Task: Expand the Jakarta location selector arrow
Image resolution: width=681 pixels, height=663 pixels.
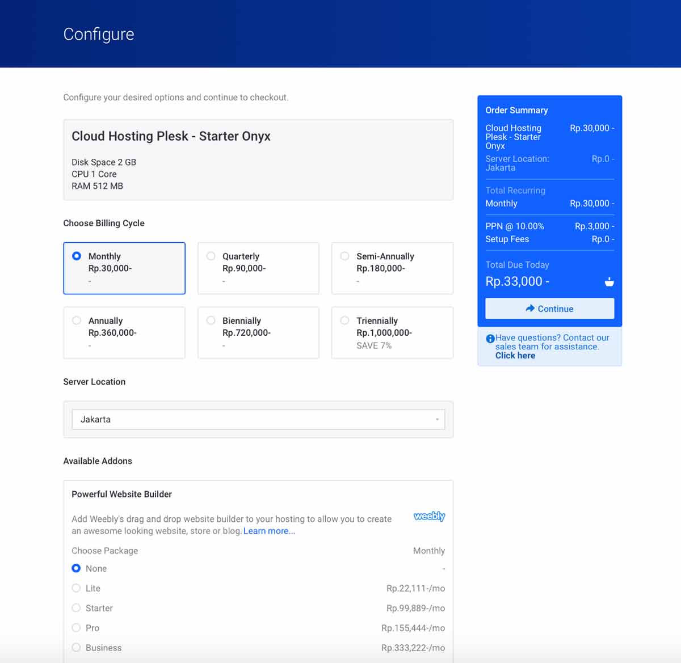Action: click(x=438, y=419)
